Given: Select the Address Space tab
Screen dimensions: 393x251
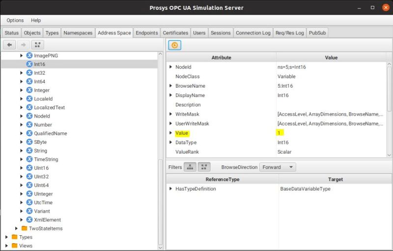Looking at the screenshot, I should point(114,33).
